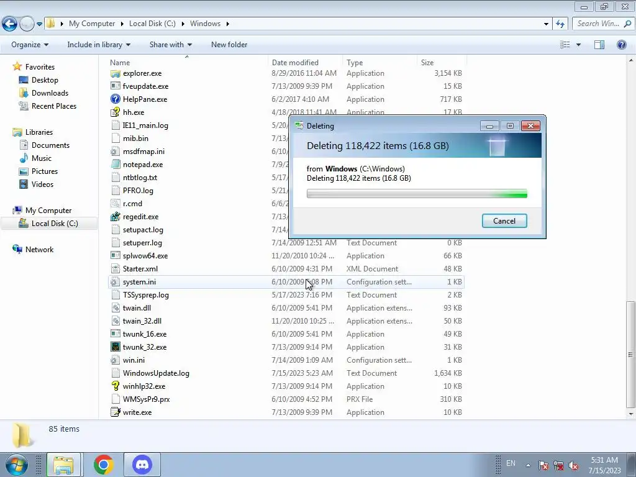
Task: Click the muted volume tray icon
Action: (x=573, y=465)
